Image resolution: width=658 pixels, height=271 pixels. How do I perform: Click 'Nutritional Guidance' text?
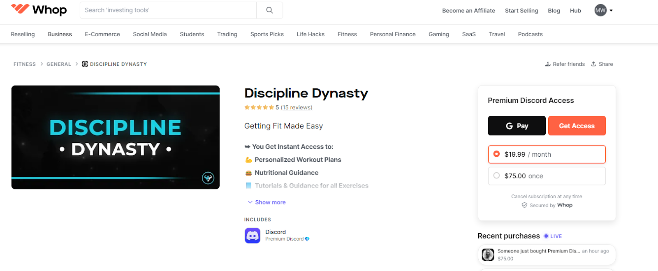pos(287,173)
